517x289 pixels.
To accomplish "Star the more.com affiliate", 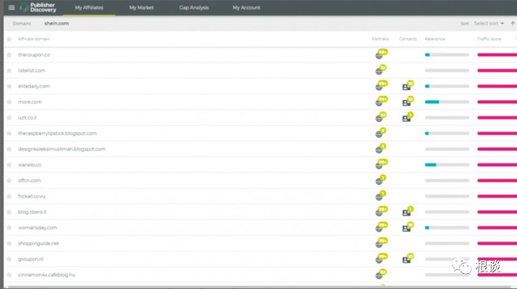I will coord(9,102).
